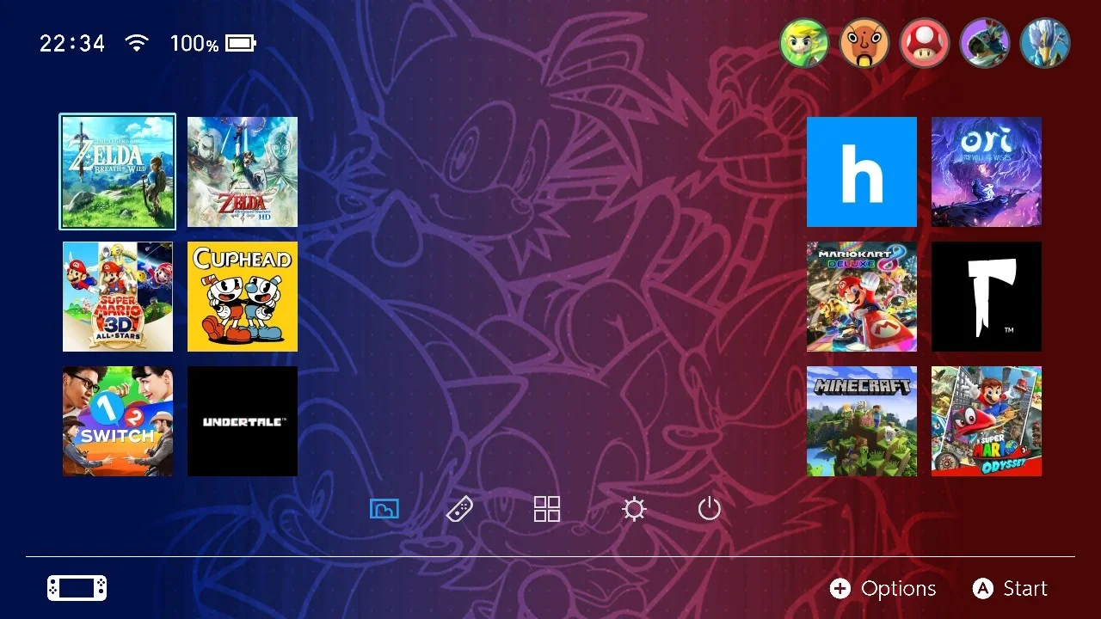The image size is (1101, 619).
Task: Select the red Super Mushroom user avatar
Action: [x=925, y=43]
